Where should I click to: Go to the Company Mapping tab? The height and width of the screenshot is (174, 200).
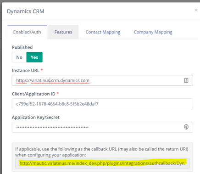tap(153, 32)
